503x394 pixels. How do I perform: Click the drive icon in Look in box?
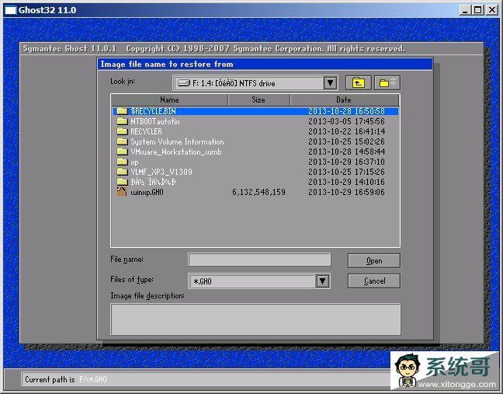pyautogui.click(x=184, y=83)
